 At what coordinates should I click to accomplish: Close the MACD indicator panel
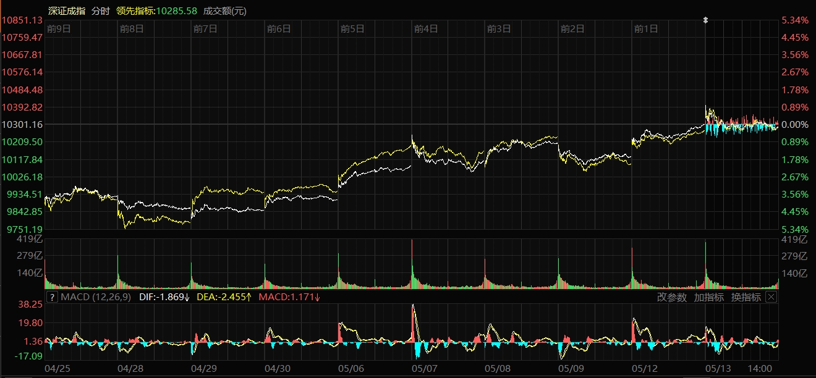[x=771, y=297]
